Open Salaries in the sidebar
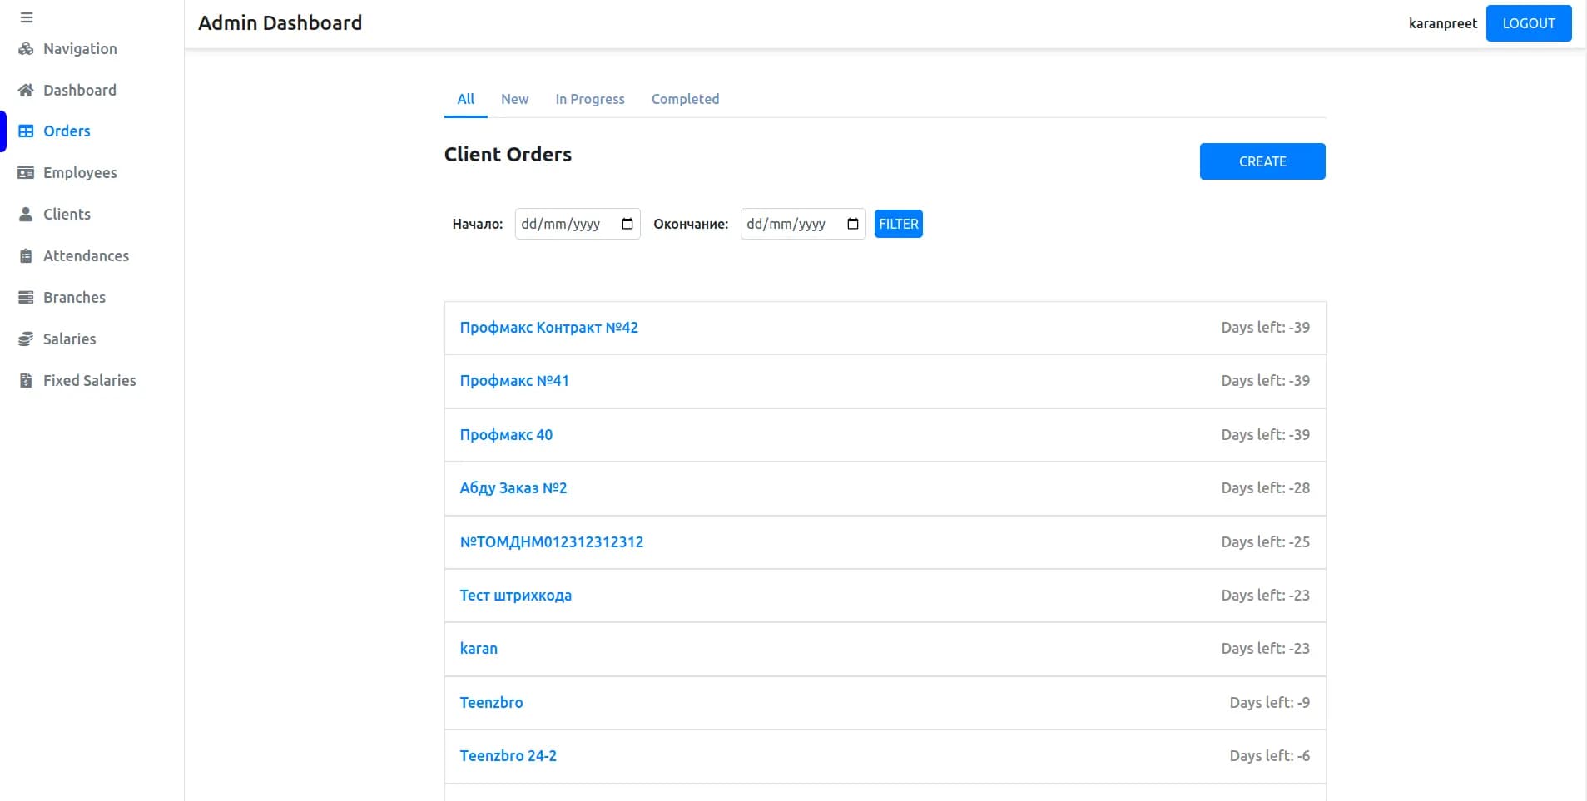This screenshot has width=1587, height=801. [x=69, y=339]
